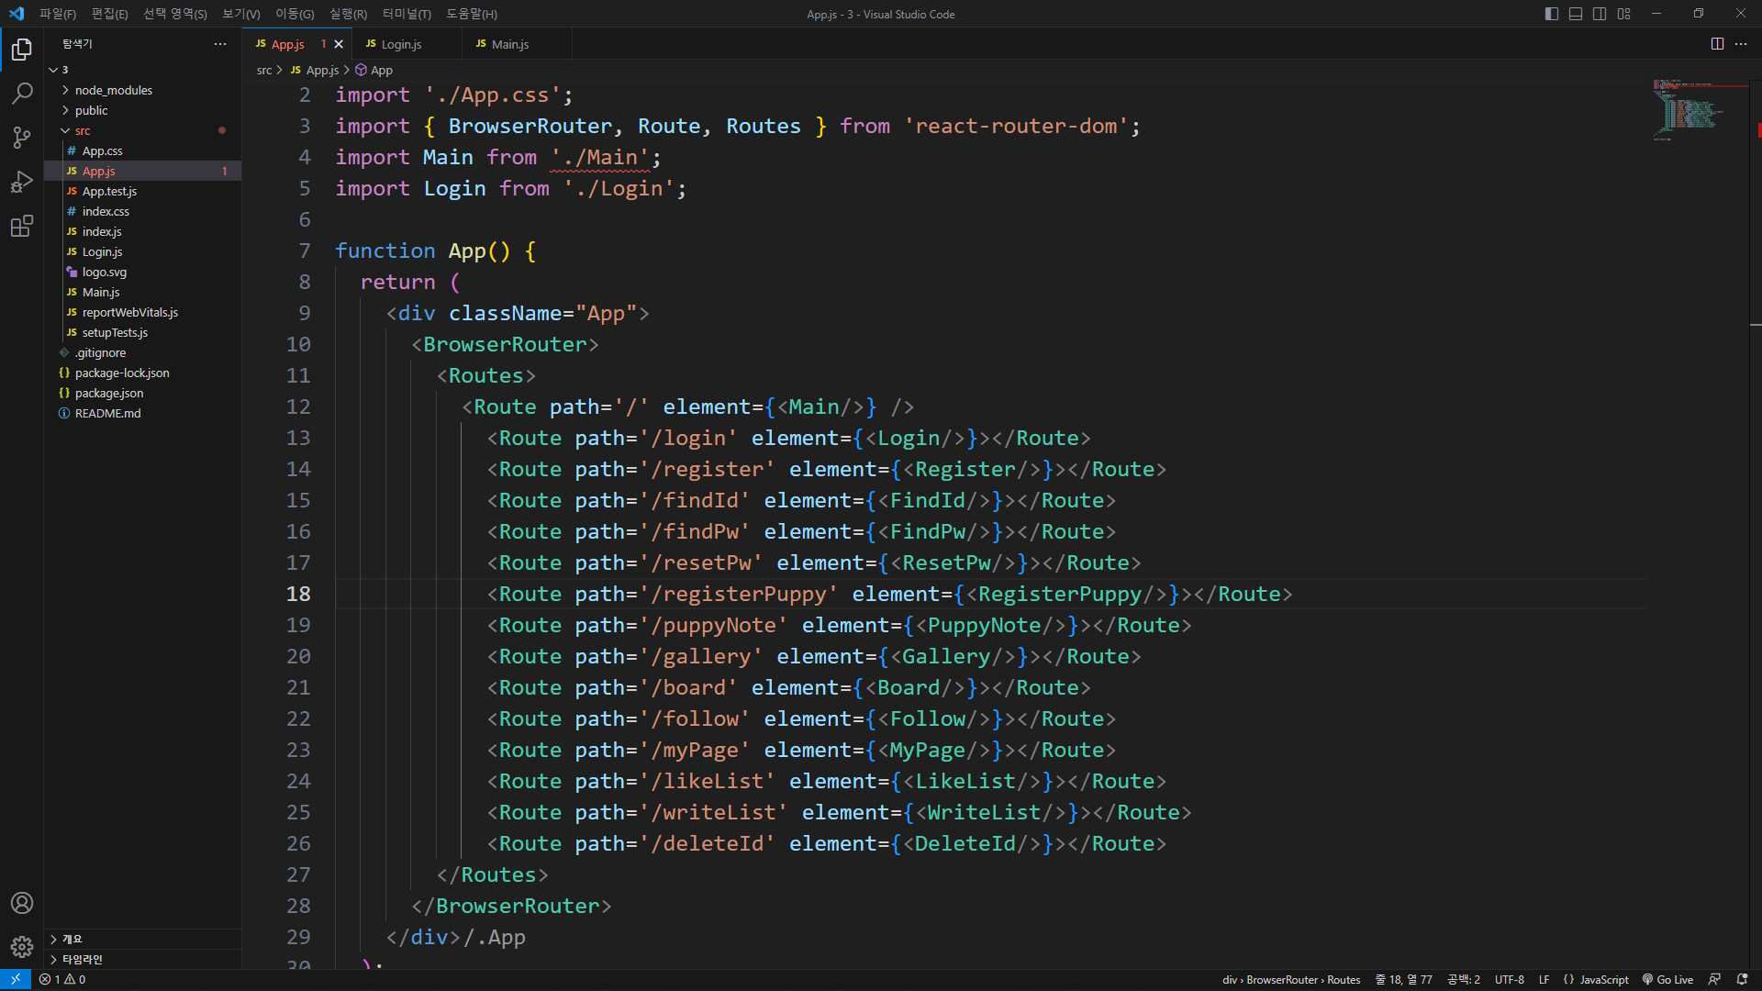Open the Run and Debug view
1762x991 pixels.
(x=22, y=182)
